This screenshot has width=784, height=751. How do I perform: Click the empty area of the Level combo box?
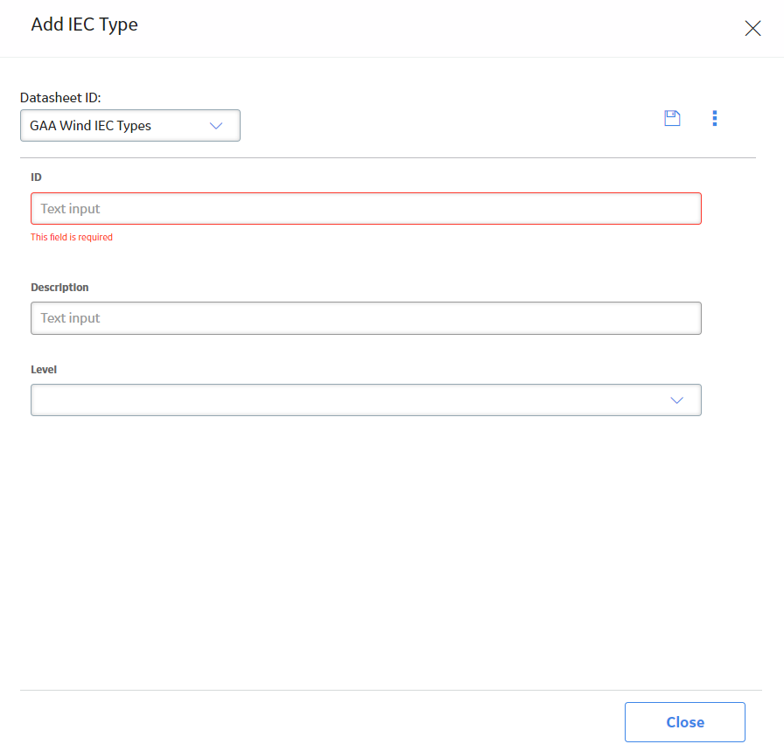point(350,400)
